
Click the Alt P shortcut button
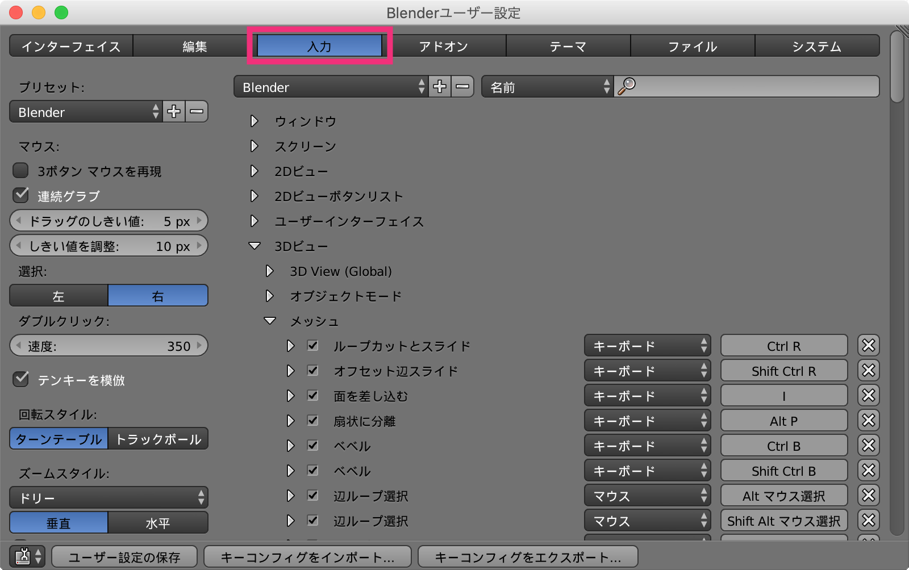click(784, 421)
